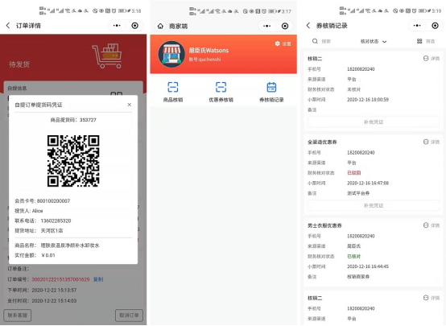Viewport: 446px width, 326px height.
Task: Open the more-options menu in 订单详情 header
Action: tap(117, 26)
